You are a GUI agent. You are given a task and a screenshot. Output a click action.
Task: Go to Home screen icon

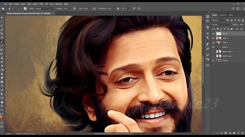click(3, 9)
